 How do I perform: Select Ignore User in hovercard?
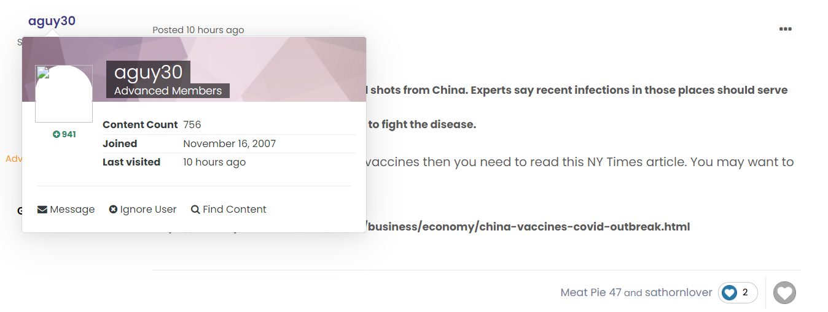tap(143, 210)
